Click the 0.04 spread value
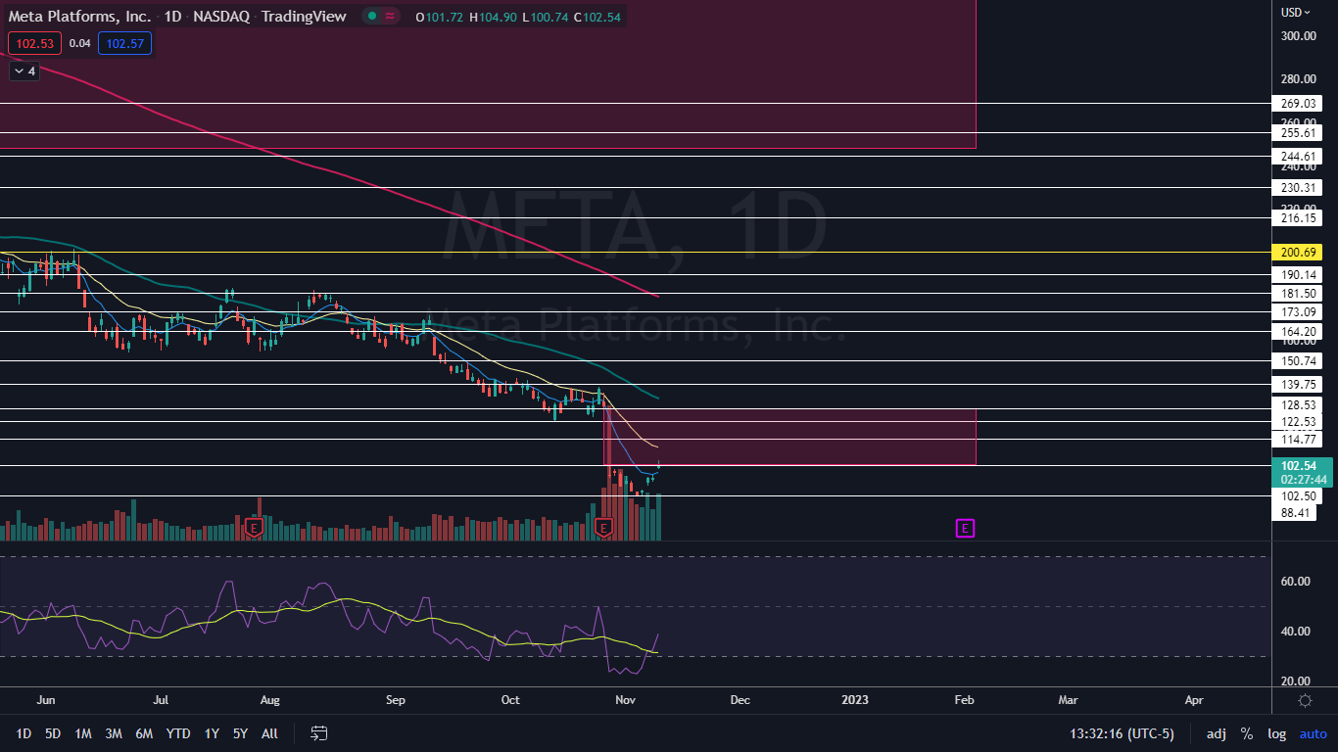1338x752 pixels. tap(80, 43)
